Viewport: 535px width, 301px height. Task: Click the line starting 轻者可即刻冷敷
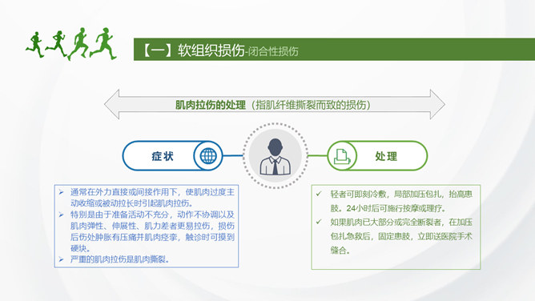pyautogui.click(x=401, y=195)
